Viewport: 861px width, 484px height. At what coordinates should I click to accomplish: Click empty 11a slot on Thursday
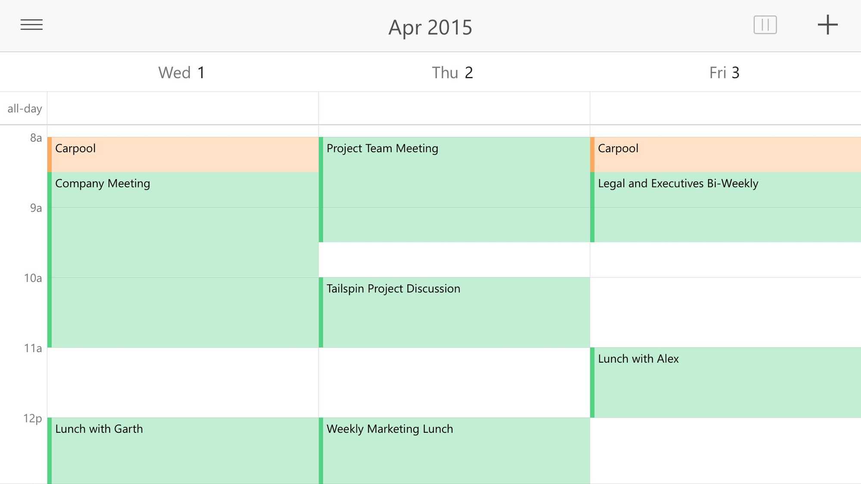[454, 382]
